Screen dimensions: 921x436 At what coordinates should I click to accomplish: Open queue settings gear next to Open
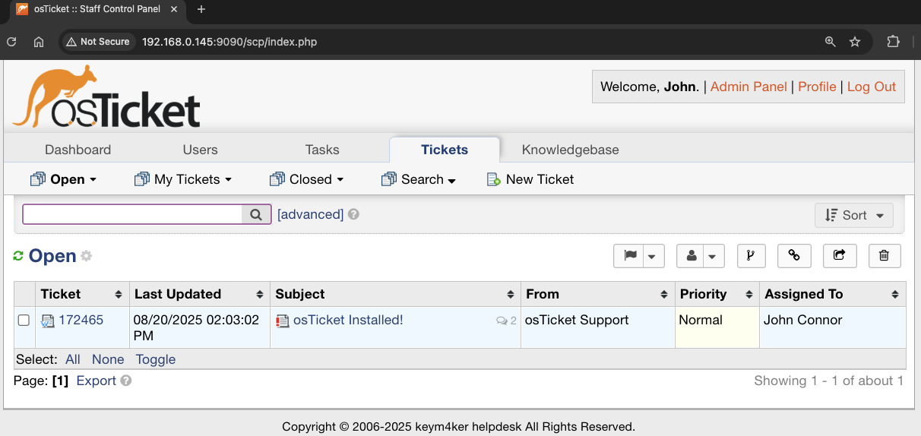pos(87,256)
